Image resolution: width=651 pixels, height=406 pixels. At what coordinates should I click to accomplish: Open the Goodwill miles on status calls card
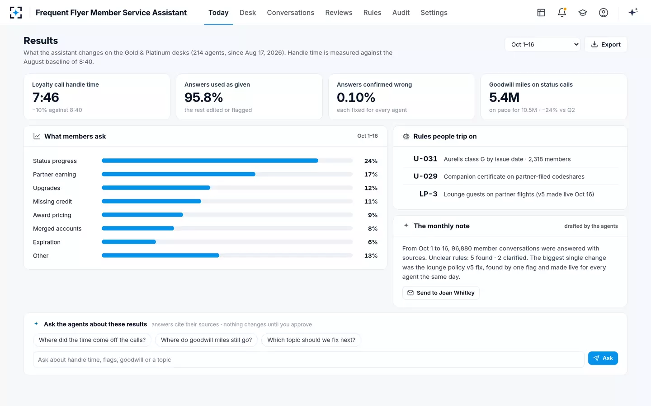pos(554,97)
